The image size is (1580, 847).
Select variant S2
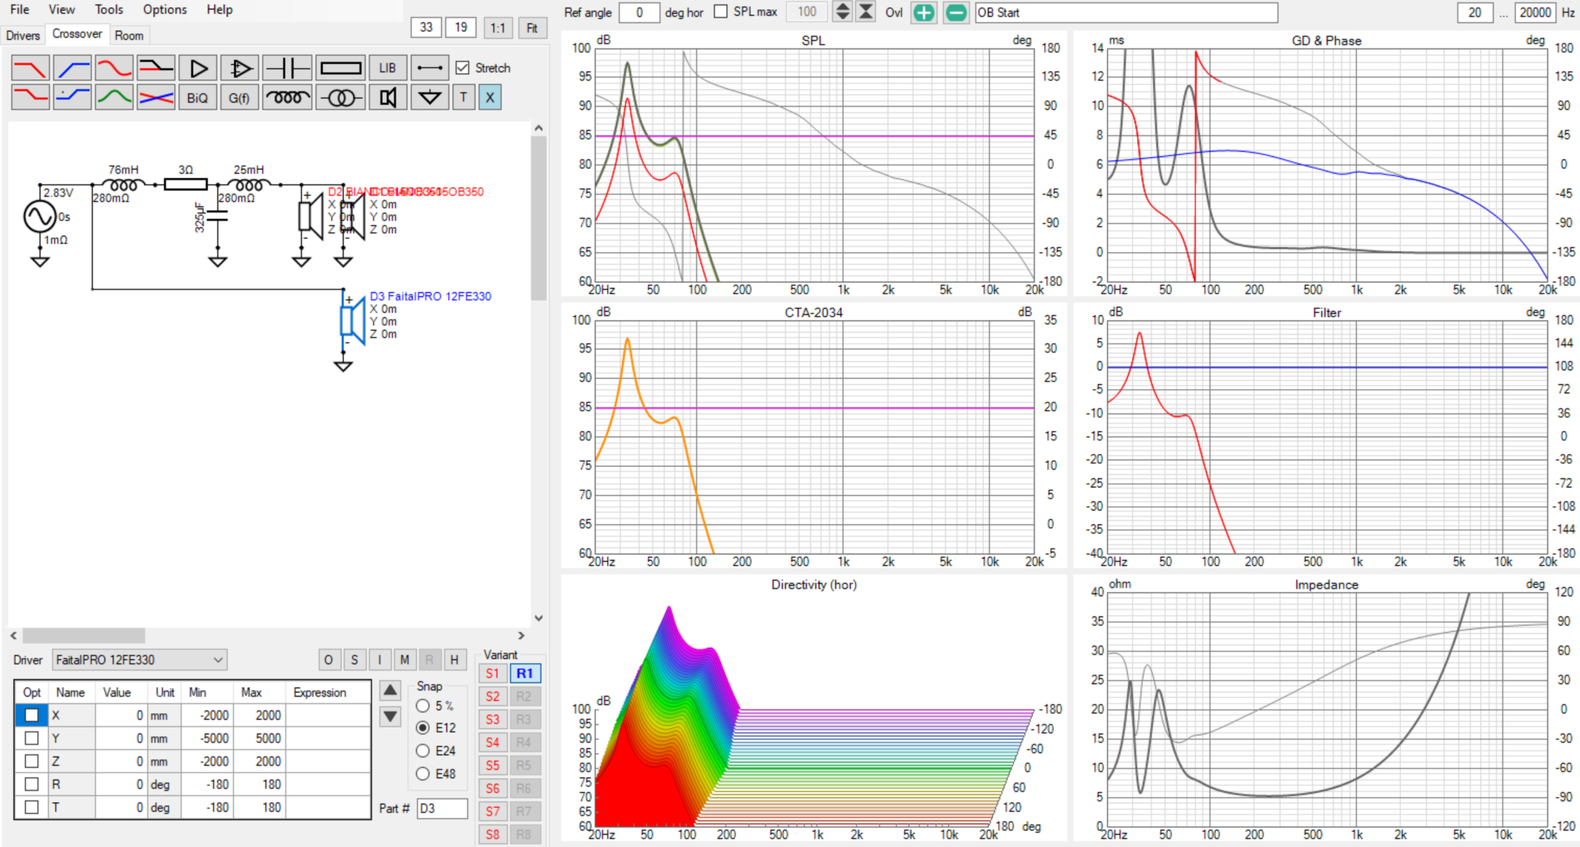[493, 697]
